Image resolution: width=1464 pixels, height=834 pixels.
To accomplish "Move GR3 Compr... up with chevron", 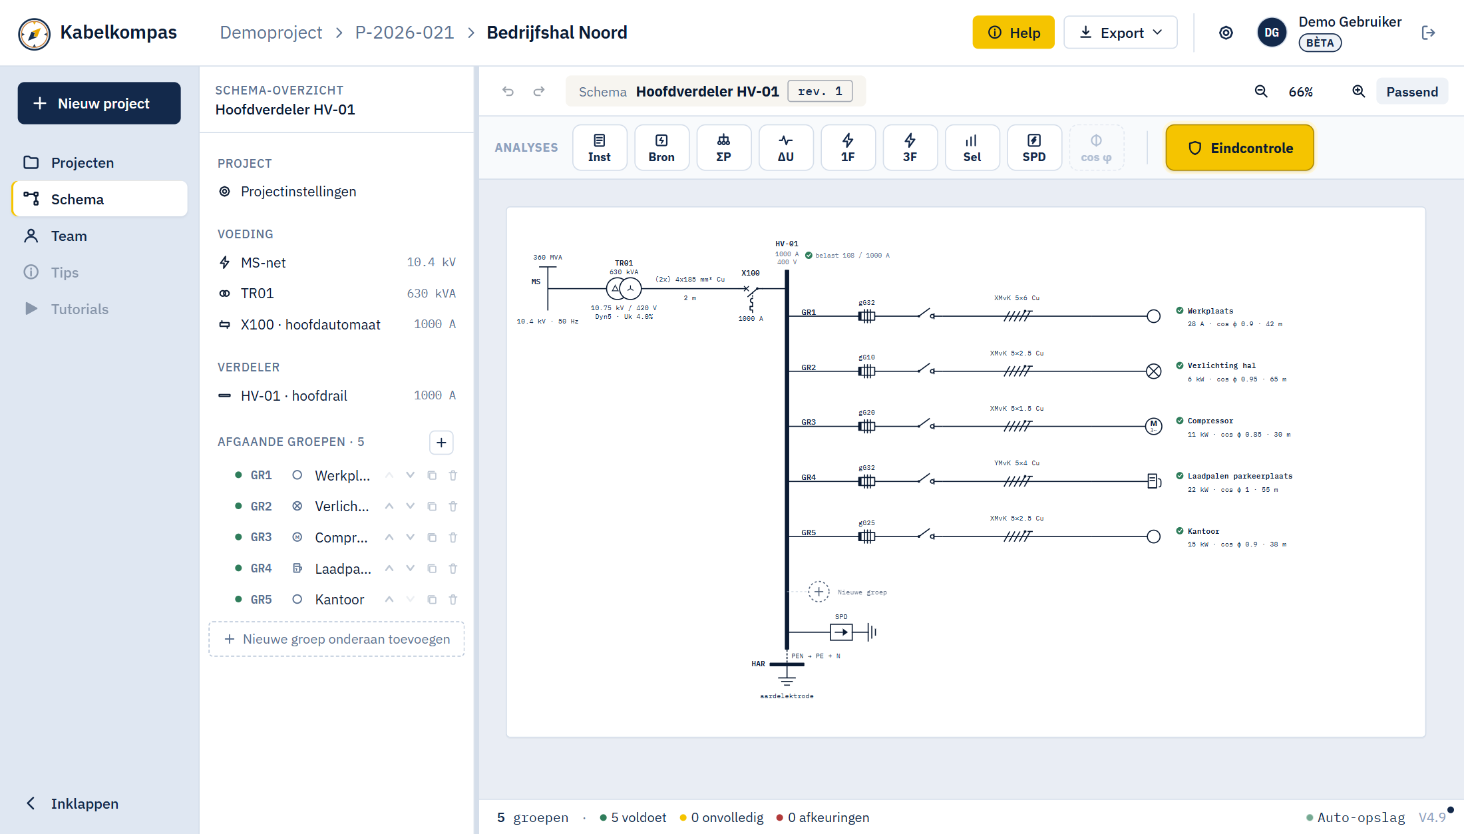I will tap(389, 537).
